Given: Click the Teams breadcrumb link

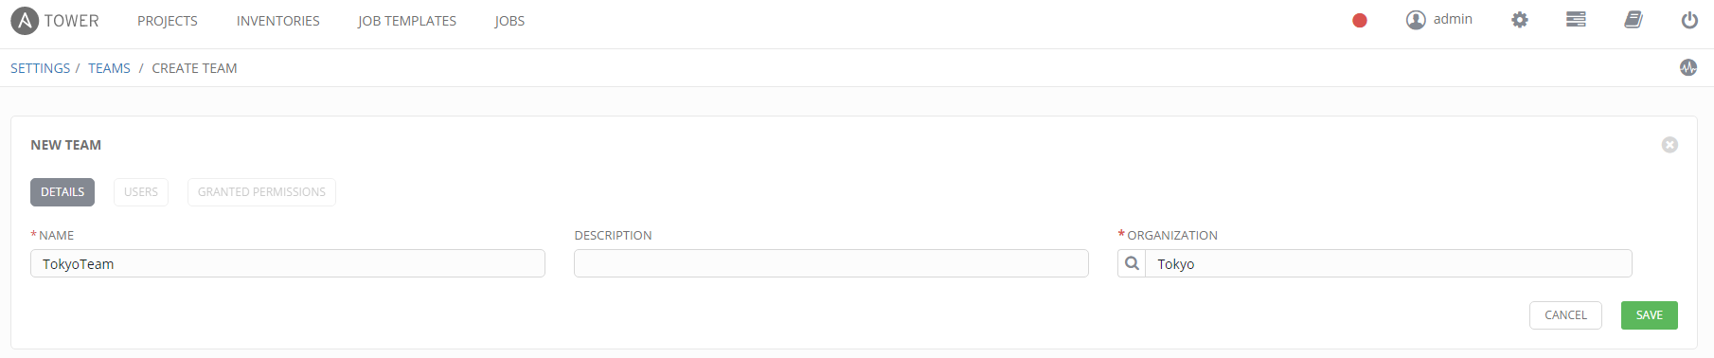Looking at the screenshot, I should [109, 68].
